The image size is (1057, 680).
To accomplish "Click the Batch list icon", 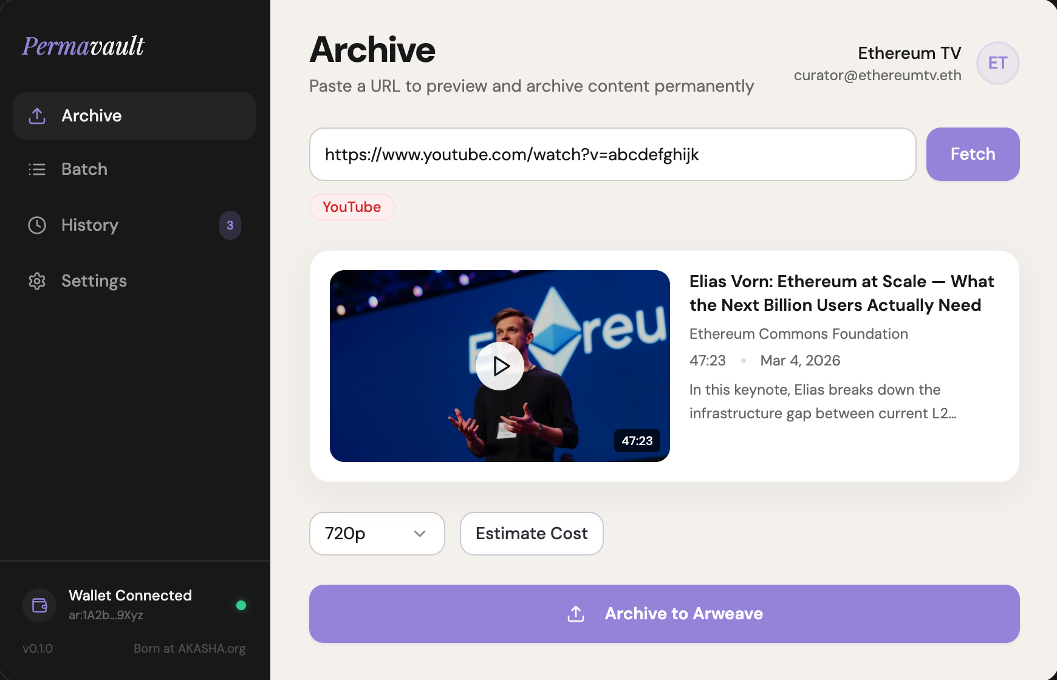I will pos(37,169).
